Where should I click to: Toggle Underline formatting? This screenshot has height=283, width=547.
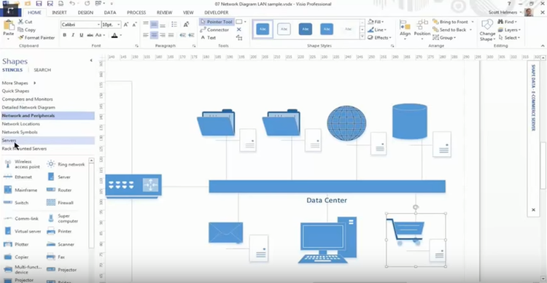pyautogui.click(x=81, y=35)
